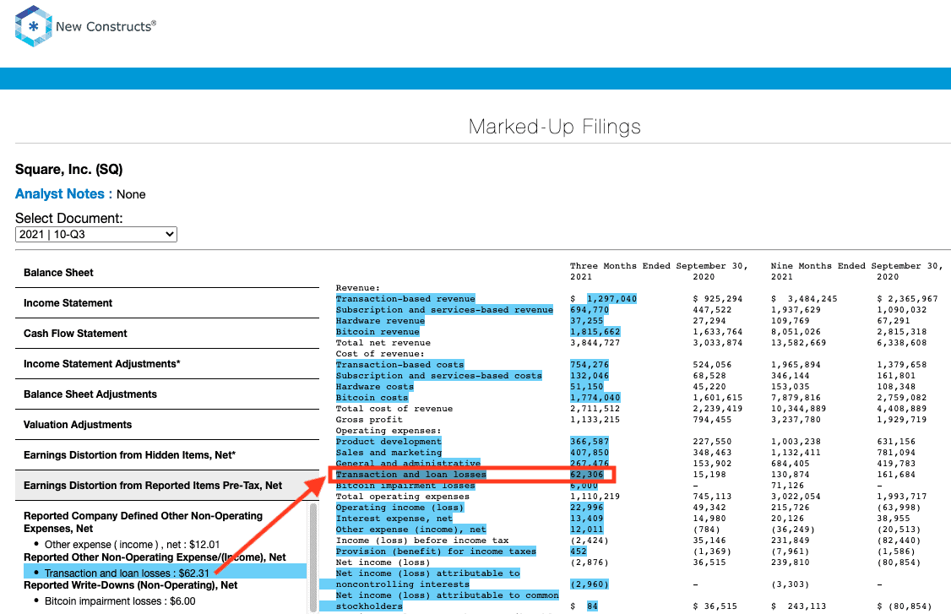The width and height of the screenshot is (951, 614).
Task: Click the highlighted value 407,850
Action: click(590, 453)
